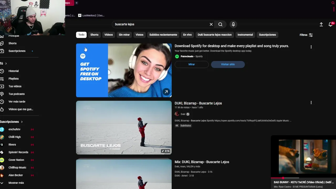336x189 pixels.
Task: Click the mix track line ending in 3:16
Action: pyautogui.click(x=193, y=172)
